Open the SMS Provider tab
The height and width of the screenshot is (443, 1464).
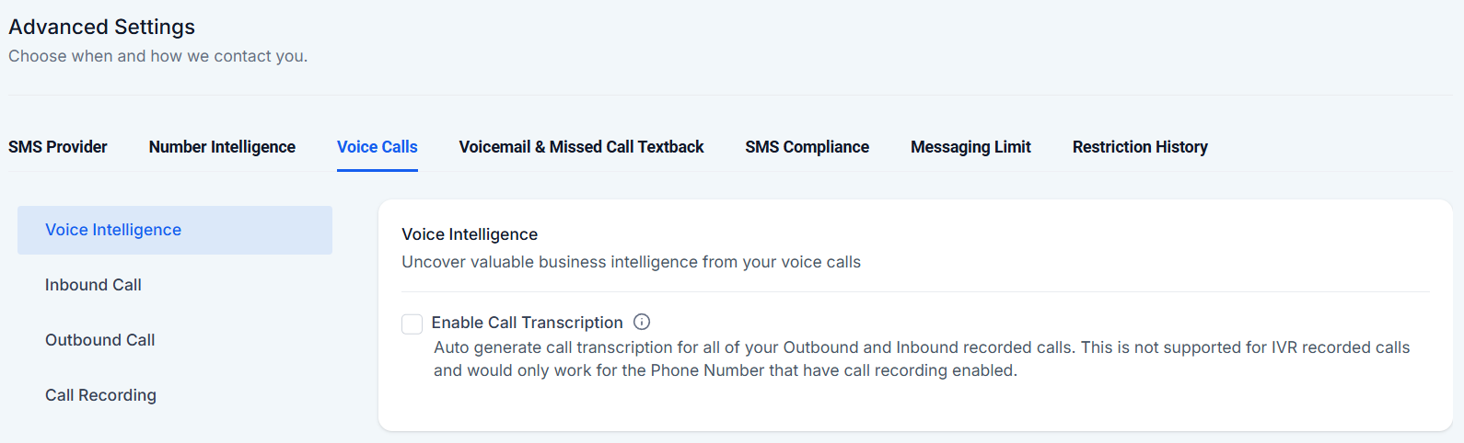coord(58,147)
